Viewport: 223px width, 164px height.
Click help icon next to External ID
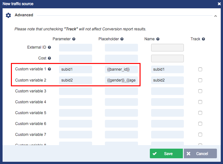coord(49,47)
